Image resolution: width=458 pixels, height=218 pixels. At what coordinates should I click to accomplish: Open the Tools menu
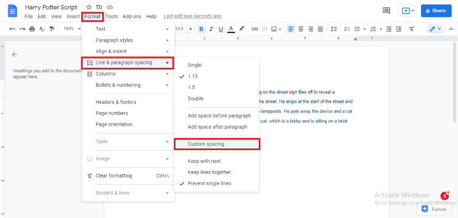click(111, 17)
